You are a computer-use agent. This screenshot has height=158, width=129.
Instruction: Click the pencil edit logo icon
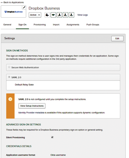click(24, 8)
